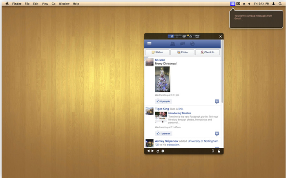The height and width of the screenshot is (178, 286).
Task: Open the 'Introducing Timeline' link
Action: pyautogui.click(x=180, y=113)
